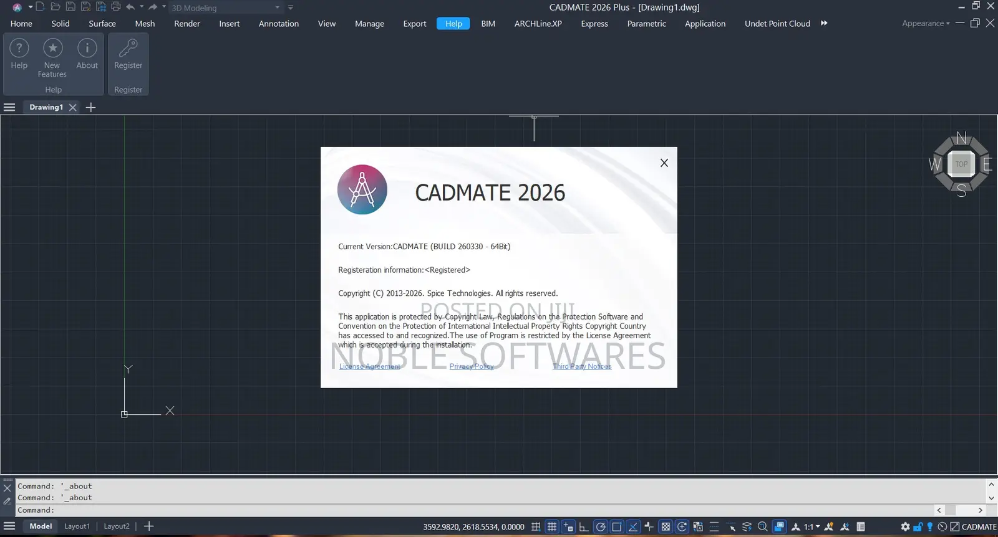This screenshot has width=998, height=537.
Task: Switch to the Solid ribbon tab
Action: pos(61,24)
